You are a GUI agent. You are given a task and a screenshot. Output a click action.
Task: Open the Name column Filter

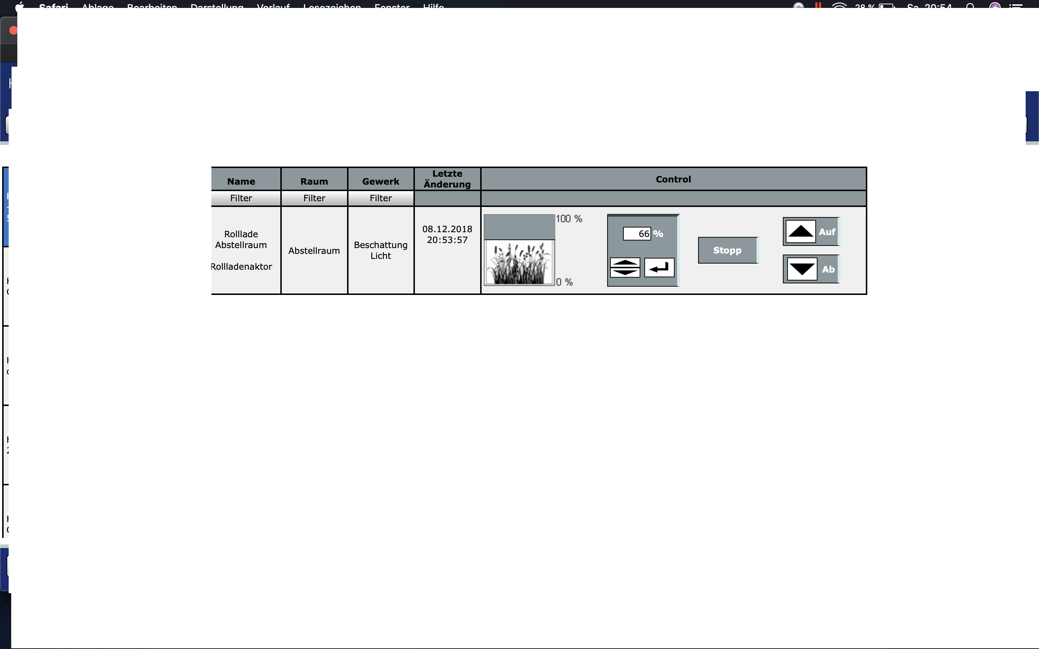(x=241, y=198)
